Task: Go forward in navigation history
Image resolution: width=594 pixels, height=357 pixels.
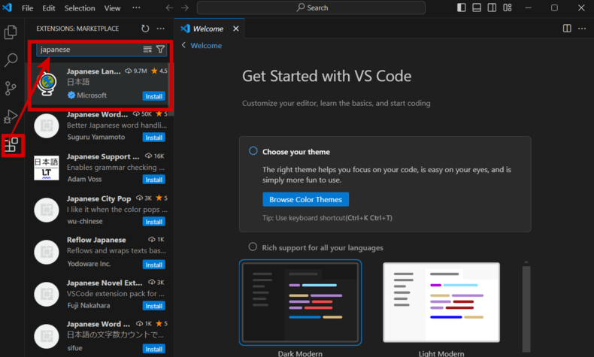Action: coord(184,8)
